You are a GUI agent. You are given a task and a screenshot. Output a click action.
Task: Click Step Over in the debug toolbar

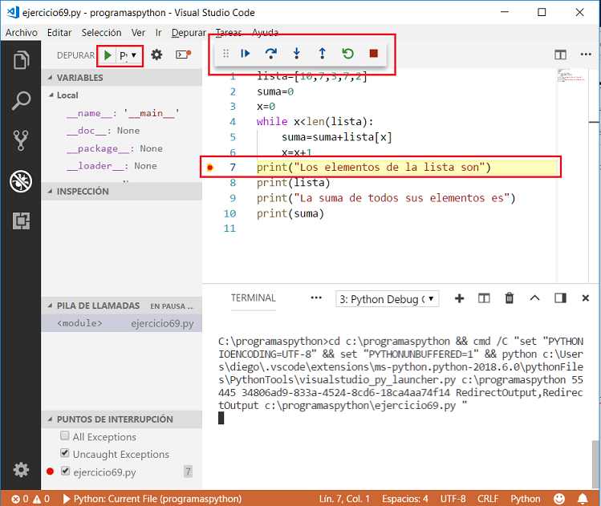point(271,53)
